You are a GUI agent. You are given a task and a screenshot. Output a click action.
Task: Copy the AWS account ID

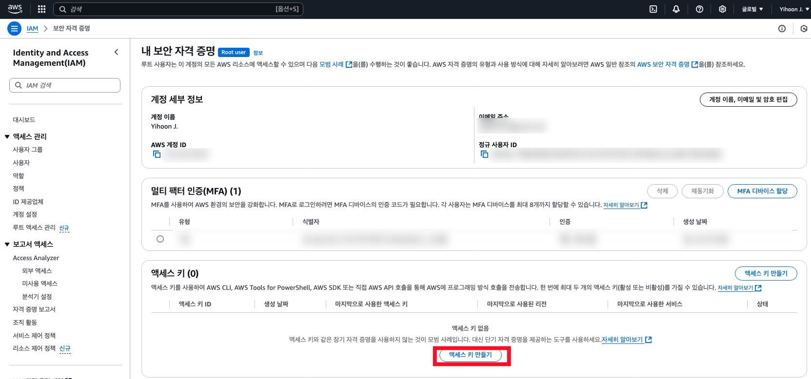pyautogui.click(x=157, y=154)
